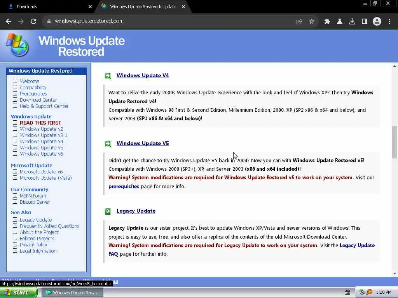Open Prerequisites in the sidebar
The width and height of the screenshot is (398, 298).
coord(33,94)
